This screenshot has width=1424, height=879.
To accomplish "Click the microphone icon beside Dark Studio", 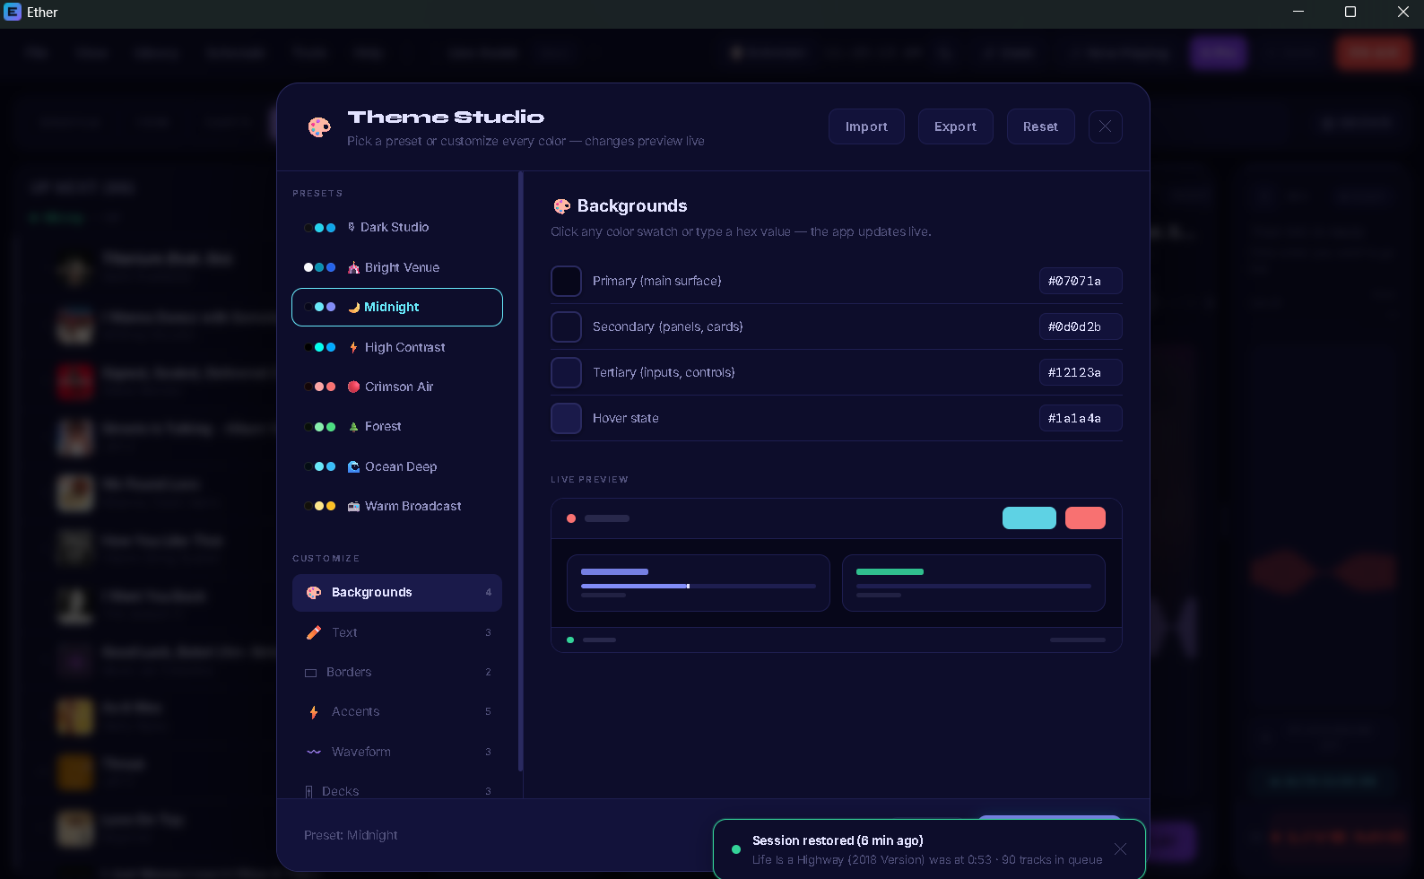I will [352, 228].
